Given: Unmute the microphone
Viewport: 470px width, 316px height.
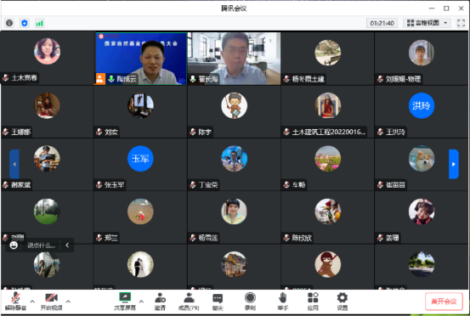Looking at the screenshot, I should click(15, 302).
